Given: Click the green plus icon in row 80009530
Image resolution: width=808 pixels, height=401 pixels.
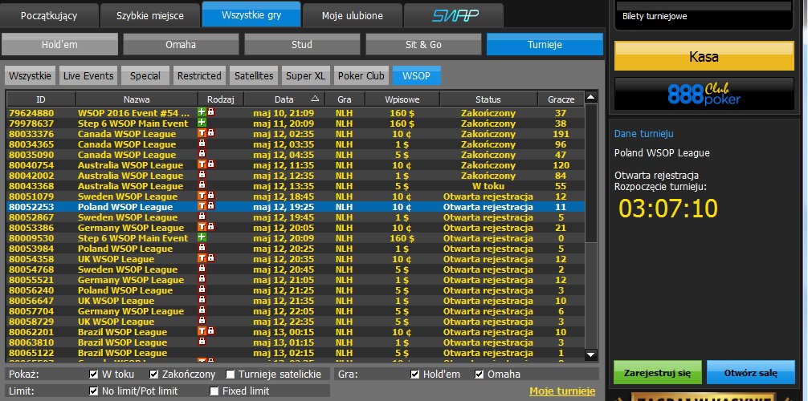Looking at the screenshot, I should click(x=202, y=238).
